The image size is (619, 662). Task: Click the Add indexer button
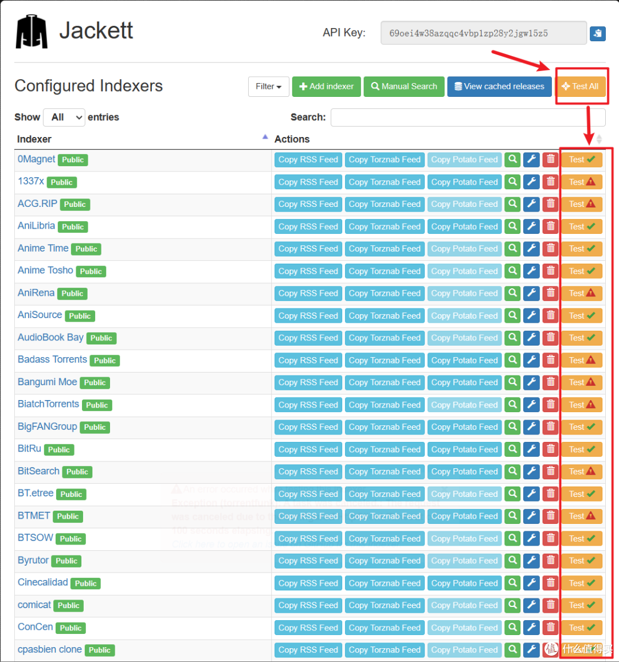(x=326, y=87)
